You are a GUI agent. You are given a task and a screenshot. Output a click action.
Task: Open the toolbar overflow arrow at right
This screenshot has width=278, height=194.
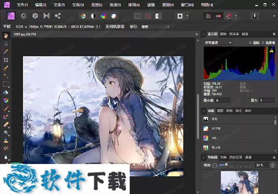pyautogui.click(x=274, y=16)
